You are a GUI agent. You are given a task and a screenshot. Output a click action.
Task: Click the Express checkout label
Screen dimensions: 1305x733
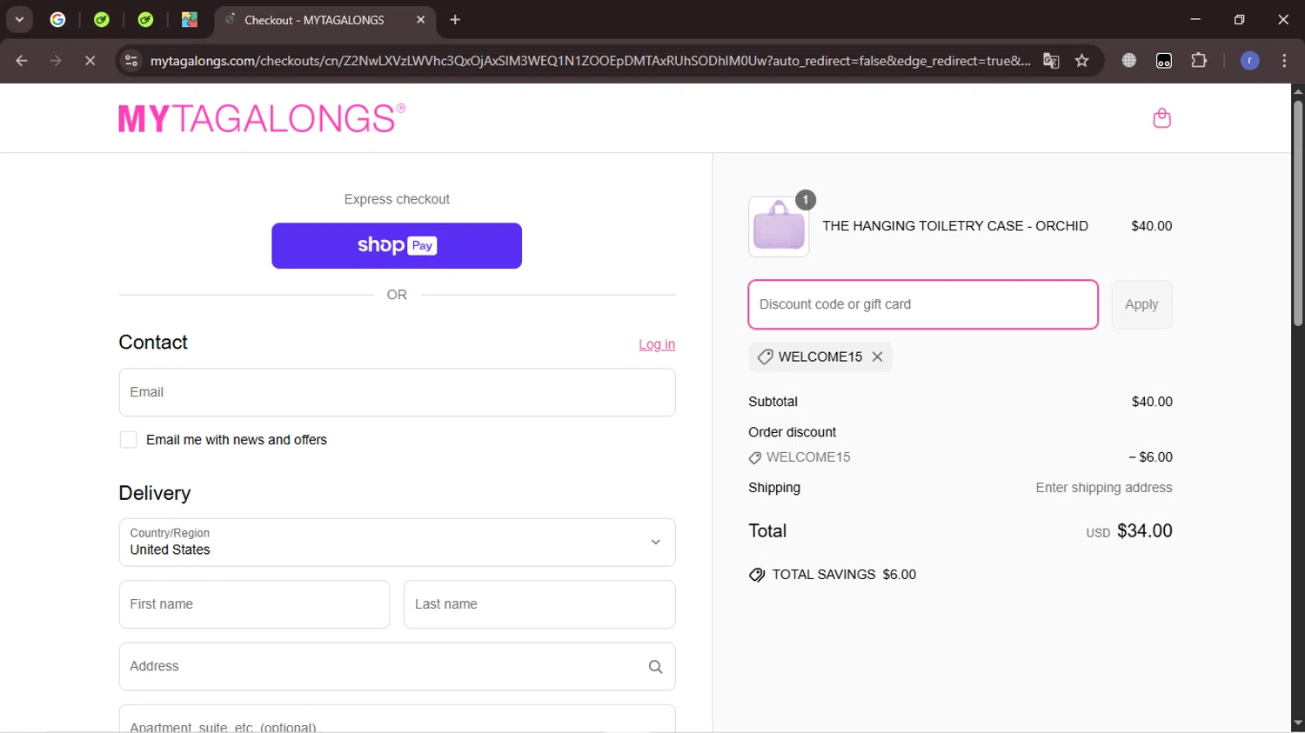(x=397, y=199)
